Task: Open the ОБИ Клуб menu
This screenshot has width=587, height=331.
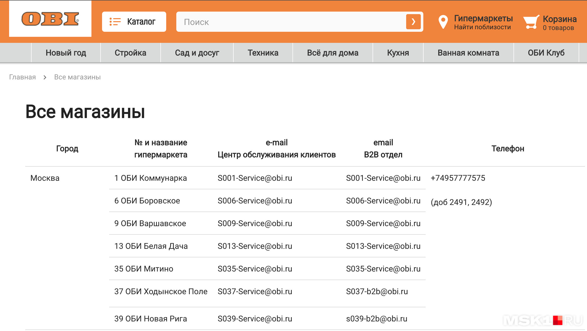Action: [546, 53]
